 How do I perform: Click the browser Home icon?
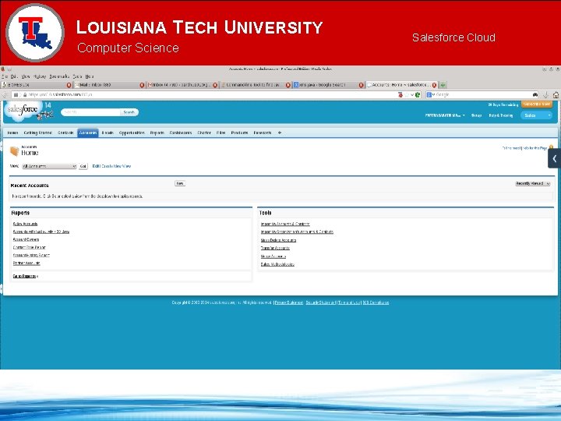[556, 95]
